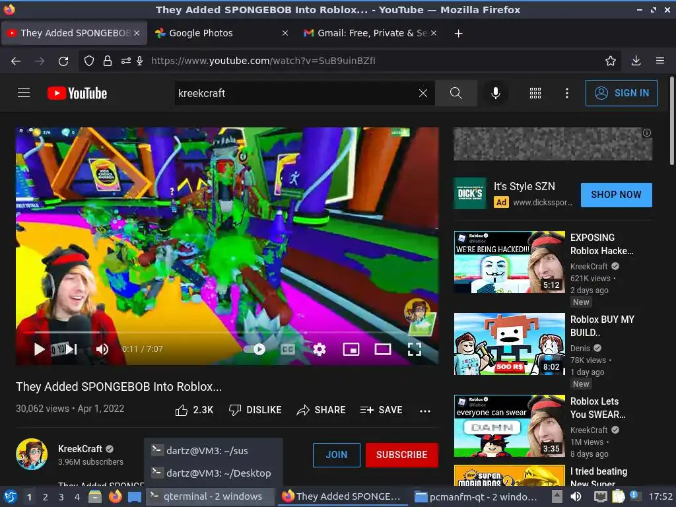
Task: Click the SIGN IN button
Action: click(x=621, y=93)
